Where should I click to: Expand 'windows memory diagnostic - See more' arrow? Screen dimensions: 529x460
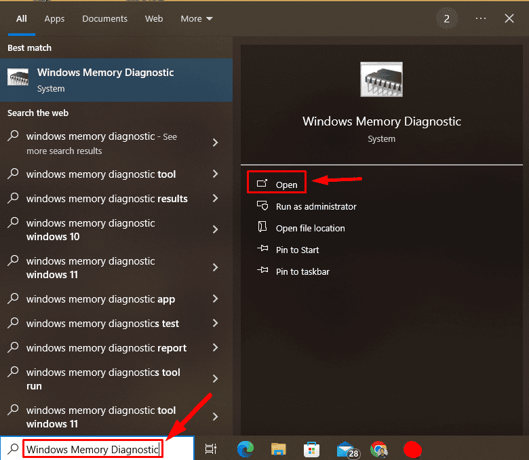click(x=215, y=142)
